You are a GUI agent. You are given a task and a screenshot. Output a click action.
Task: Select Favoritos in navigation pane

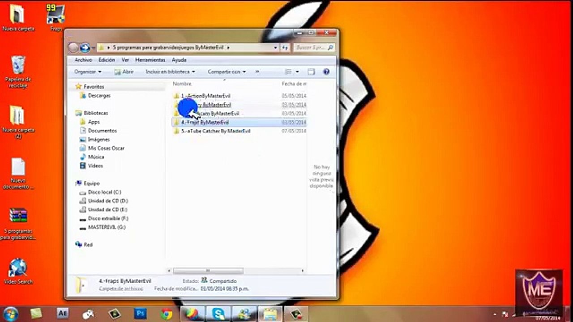(94, 87)
